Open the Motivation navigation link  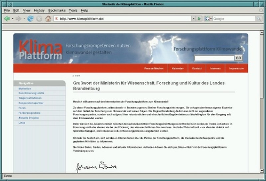25,89
